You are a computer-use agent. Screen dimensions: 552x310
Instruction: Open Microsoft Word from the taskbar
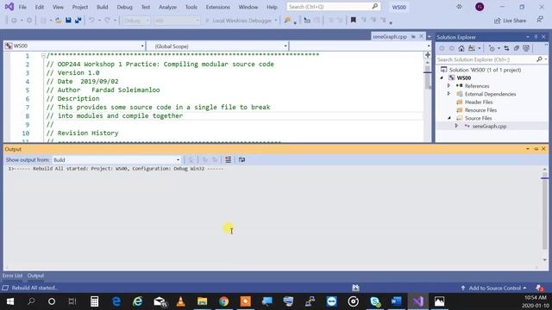pos(397,301)
